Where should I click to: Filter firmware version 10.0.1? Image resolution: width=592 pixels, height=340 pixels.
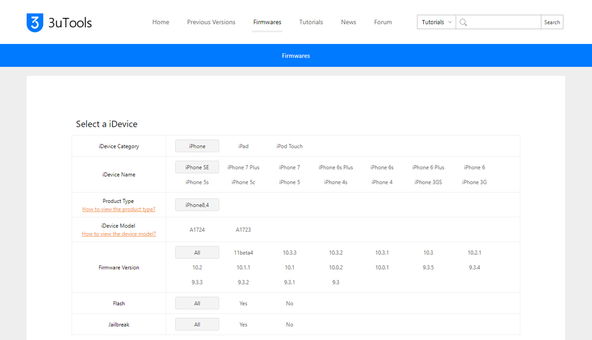(x=382, y=268)
